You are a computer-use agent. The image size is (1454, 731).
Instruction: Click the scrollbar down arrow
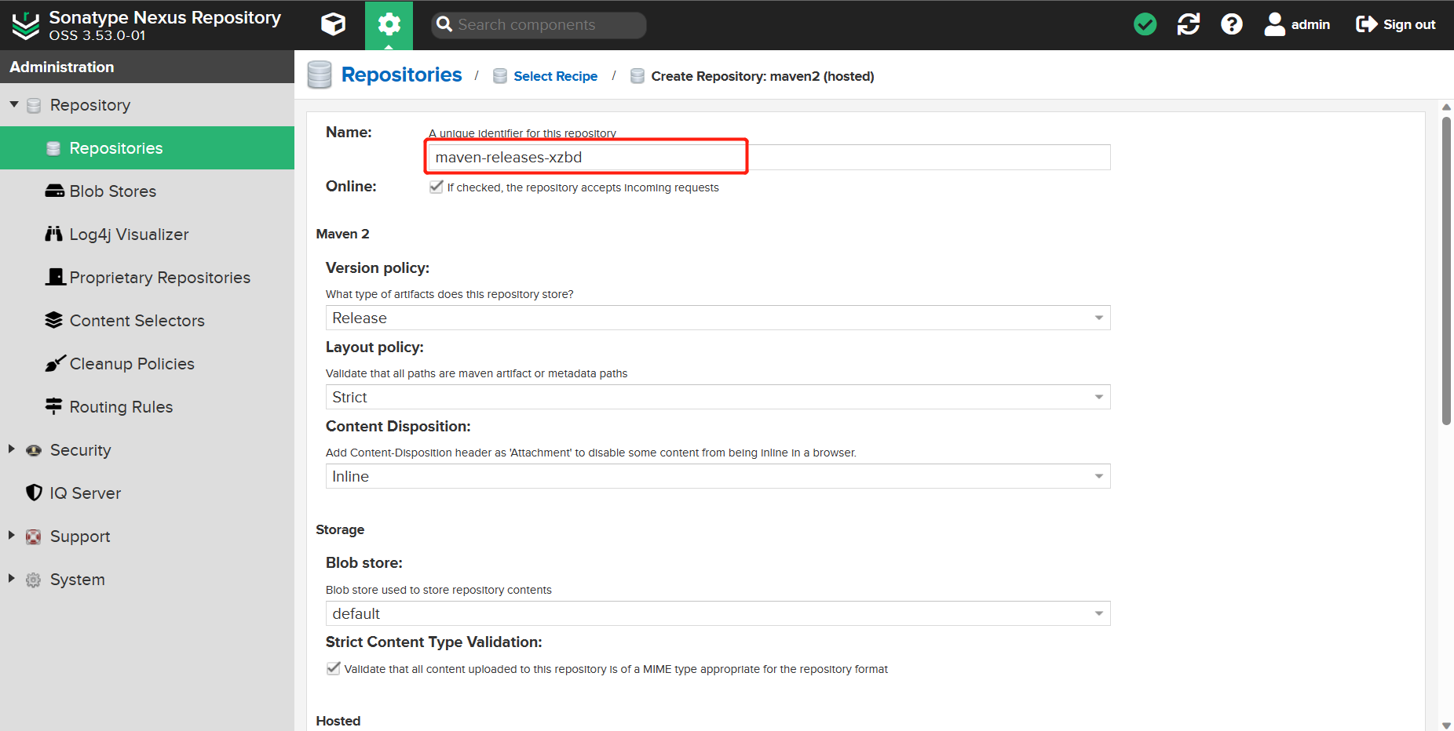point(1446,726)
